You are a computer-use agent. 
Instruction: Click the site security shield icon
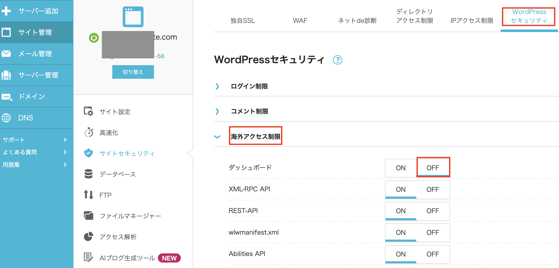(89, 153)
